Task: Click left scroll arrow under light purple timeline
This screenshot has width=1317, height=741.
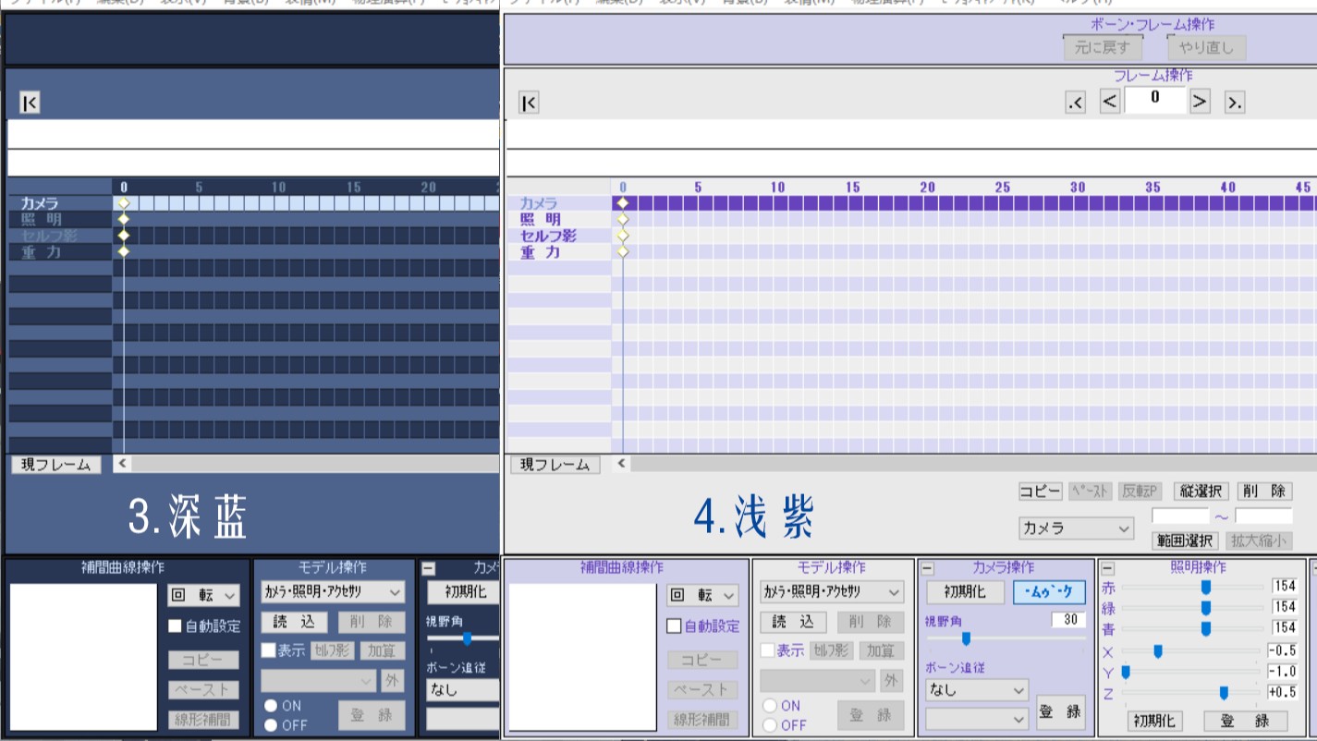Action: tap(622, 463)
